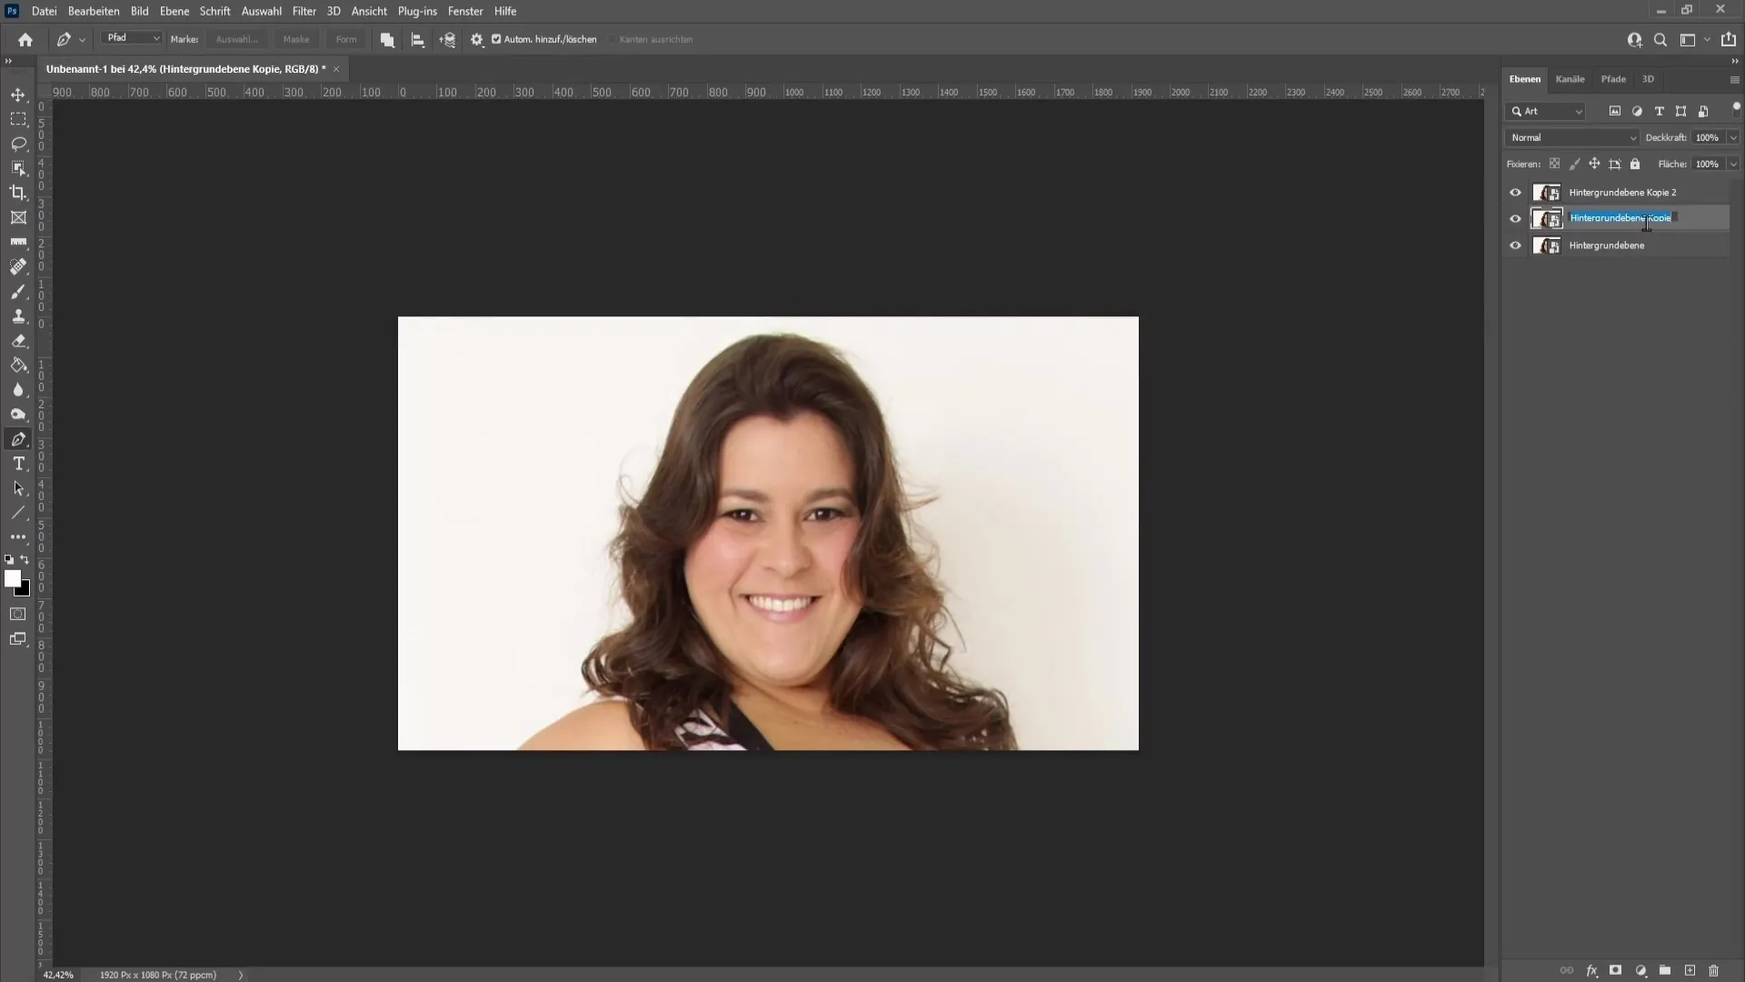The width and height of the screenshot is (1745, 982).
Task: Select the Crop tool
Action: (16, 192)
